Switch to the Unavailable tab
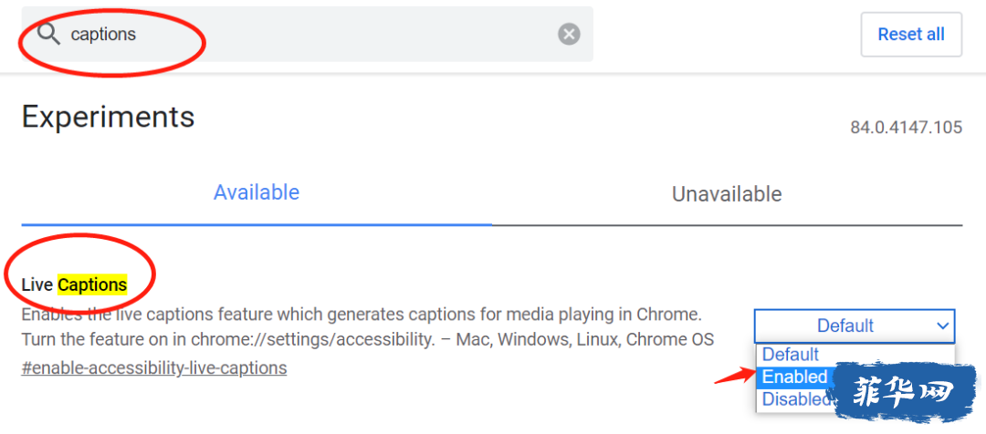 pos(727,193)
